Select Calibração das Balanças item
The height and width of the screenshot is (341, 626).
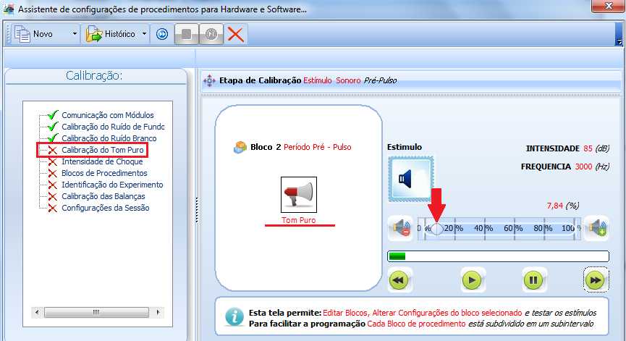pos(103,196)
